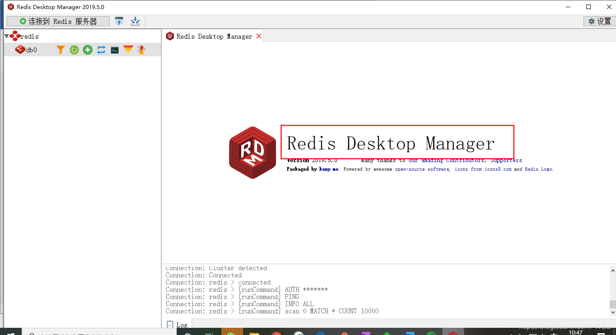Image resolution: width=616 pixels, height=335 pixels.
Task: Click the connect to Redis server button
Action: coord(58,21)
